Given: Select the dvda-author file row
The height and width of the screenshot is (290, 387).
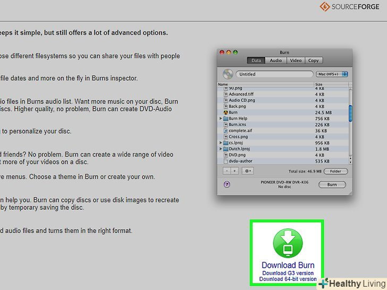Looking at the screenshot, I should 283,161.
